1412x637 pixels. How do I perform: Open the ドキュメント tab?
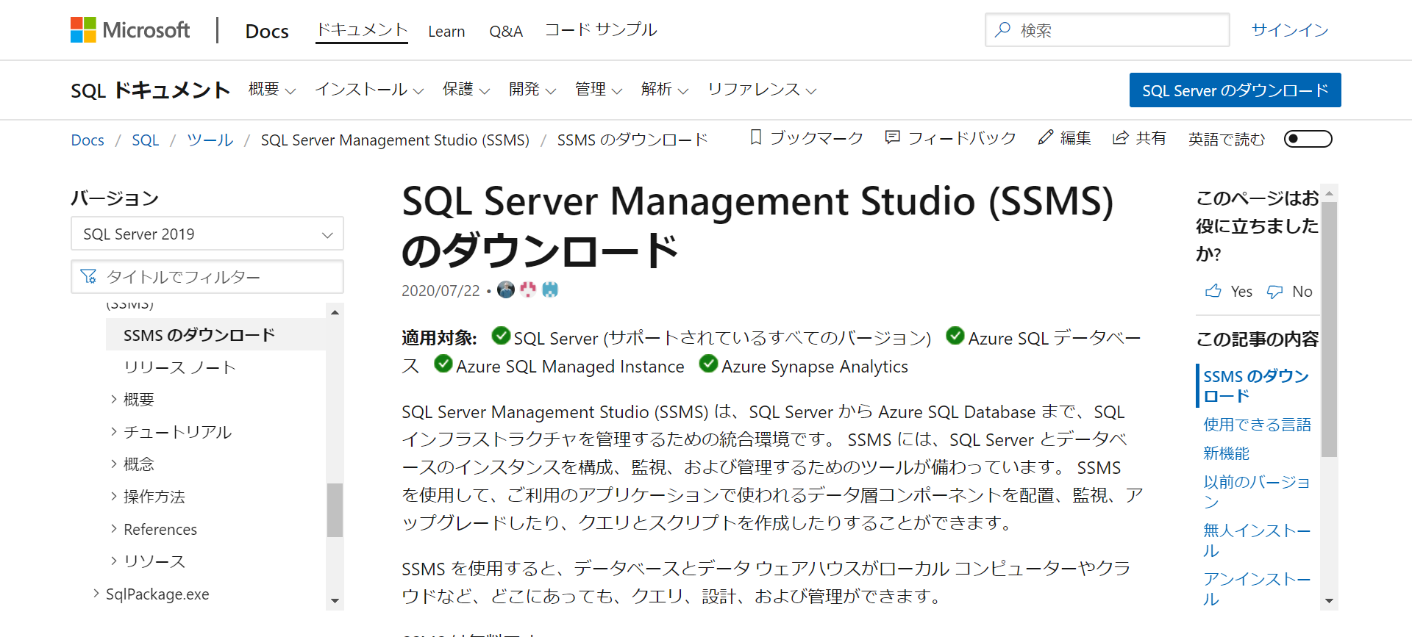[362, 30]
